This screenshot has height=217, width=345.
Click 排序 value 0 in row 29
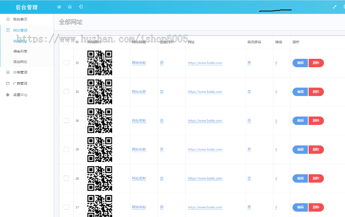point(276,149)
